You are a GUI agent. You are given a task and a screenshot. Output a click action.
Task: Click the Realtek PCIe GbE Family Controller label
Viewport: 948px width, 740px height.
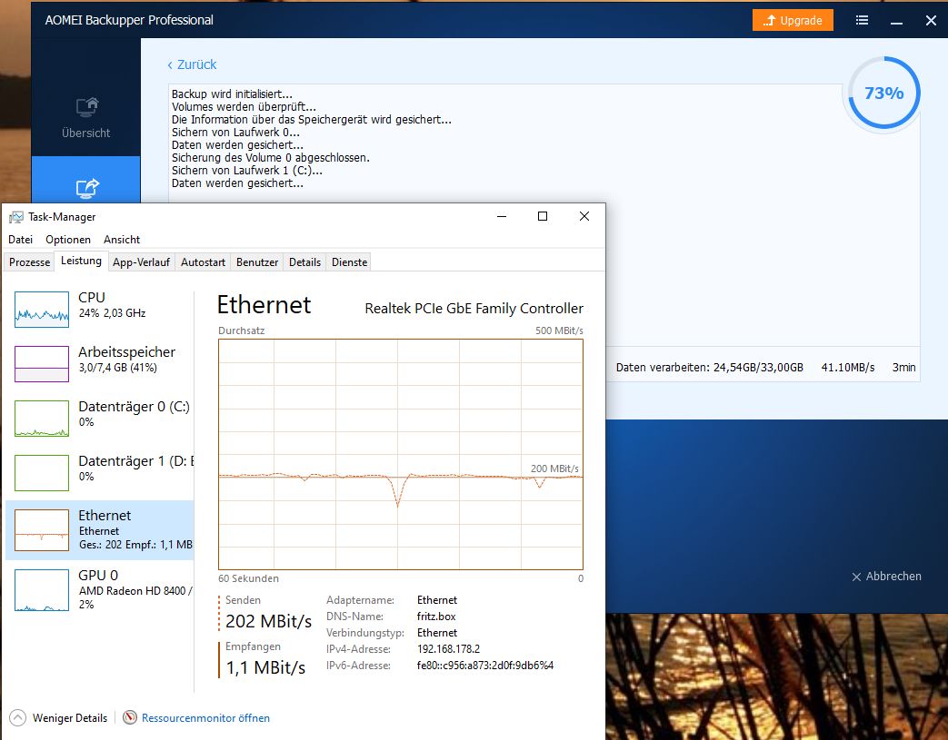pyautogui.click(x=474, y=308)
